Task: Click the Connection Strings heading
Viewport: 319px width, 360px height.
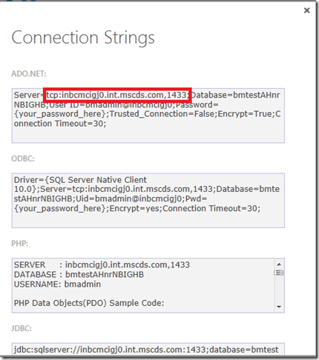Action: (83, 38)
